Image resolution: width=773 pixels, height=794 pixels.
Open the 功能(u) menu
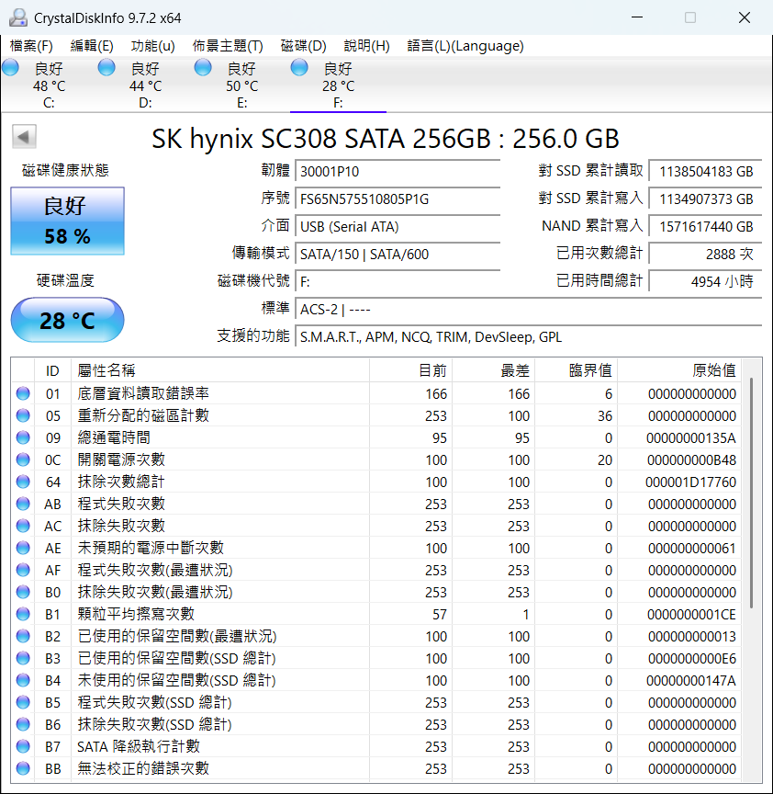153,45
